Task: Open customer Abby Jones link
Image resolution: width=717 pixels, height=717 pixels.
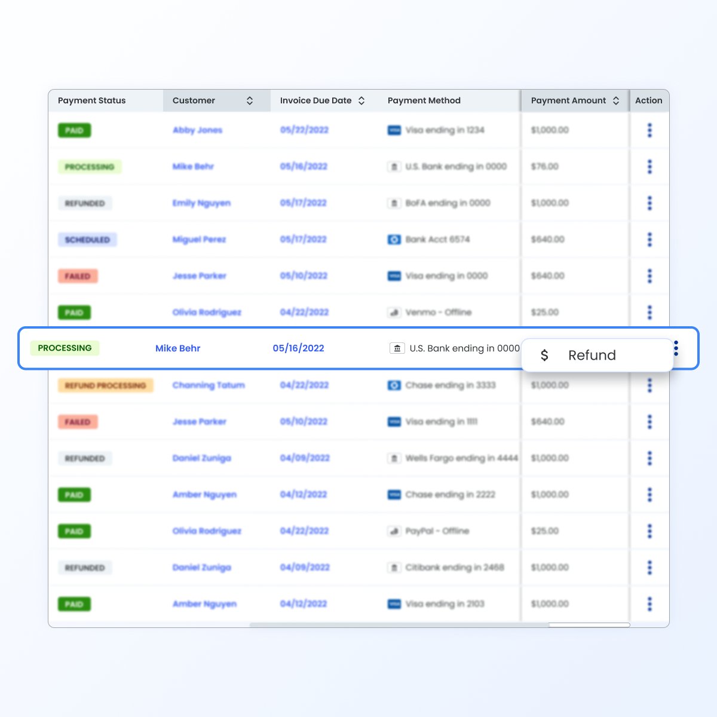Action: tap(197, 130)
